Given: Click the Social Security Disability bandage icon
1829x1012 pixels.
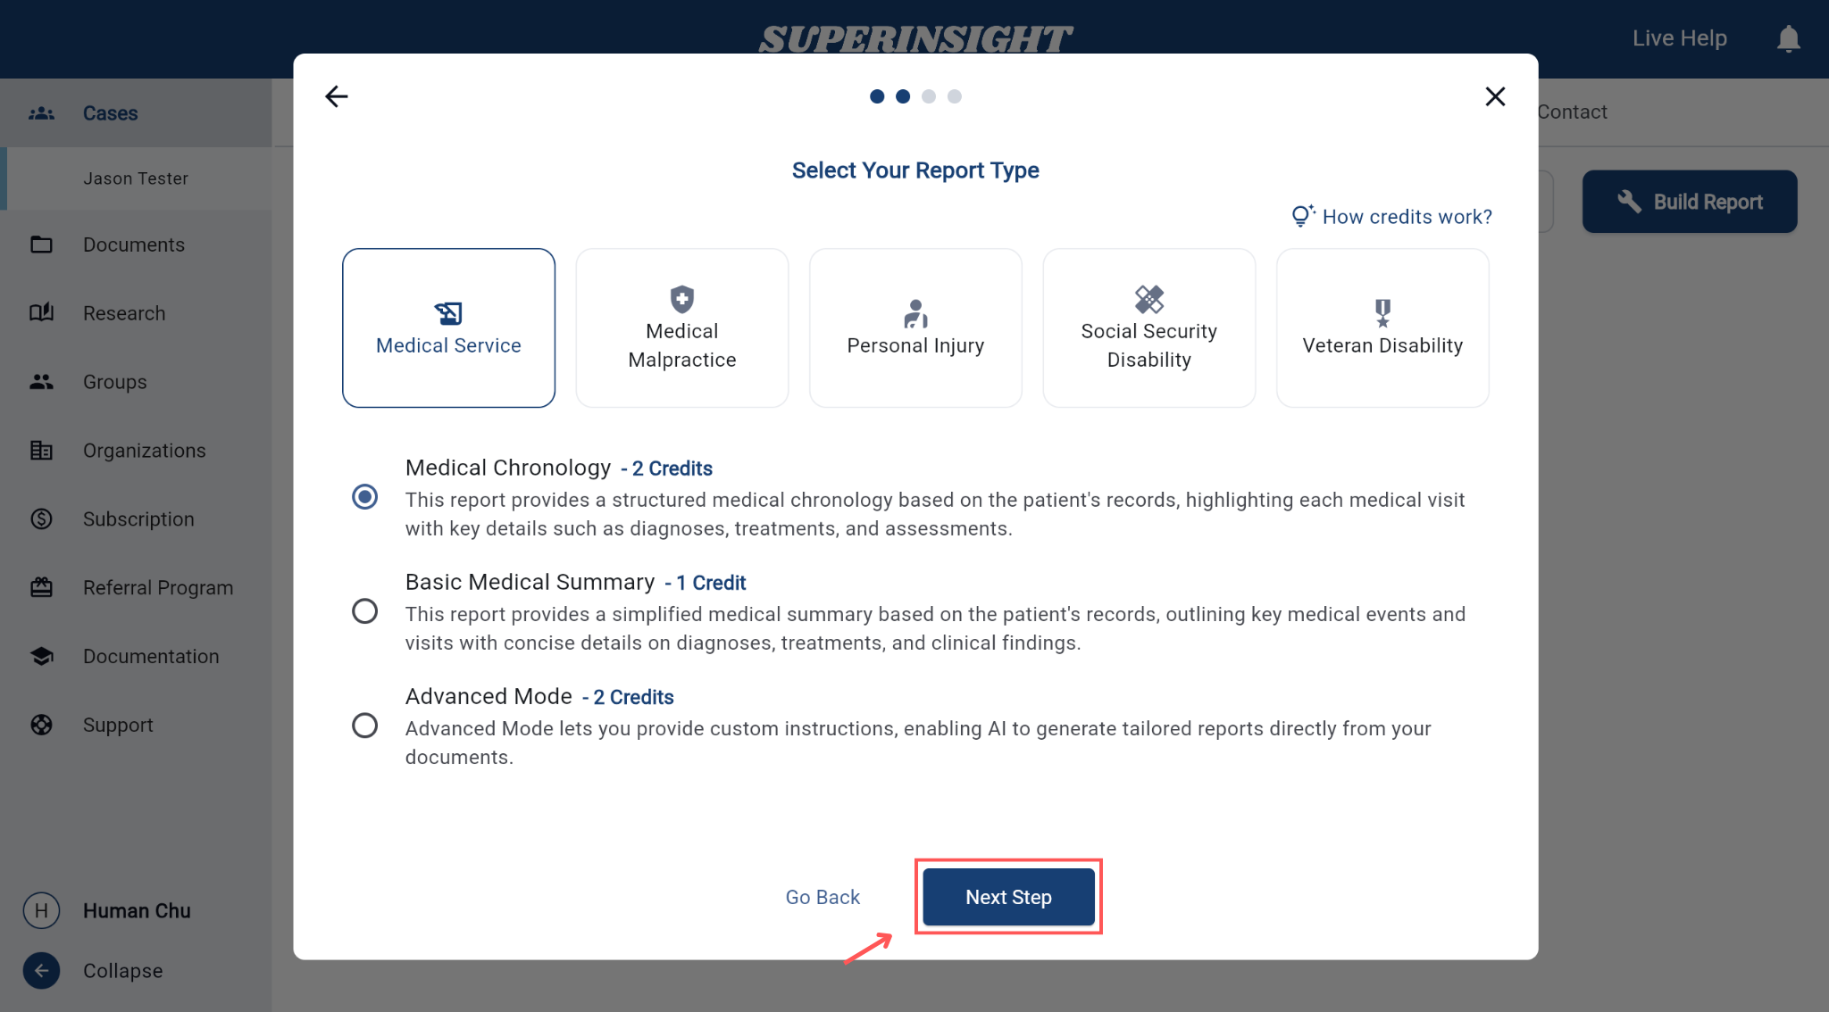Looking at the screenshot, I should (1149, 299).
